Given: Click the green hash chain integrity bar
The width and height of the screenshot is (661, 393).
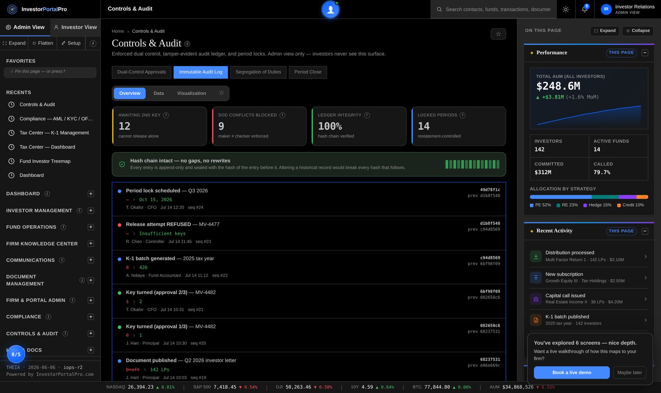Looking at the screenshot, I should click(x=472, y=164).
